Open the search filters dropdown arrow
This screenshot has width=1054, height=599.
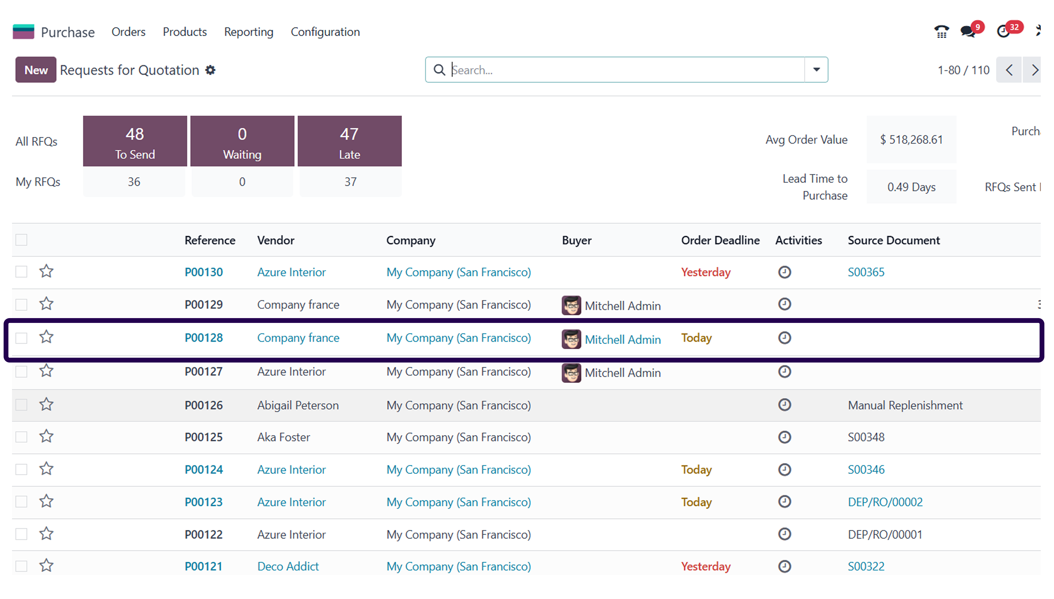816,70
